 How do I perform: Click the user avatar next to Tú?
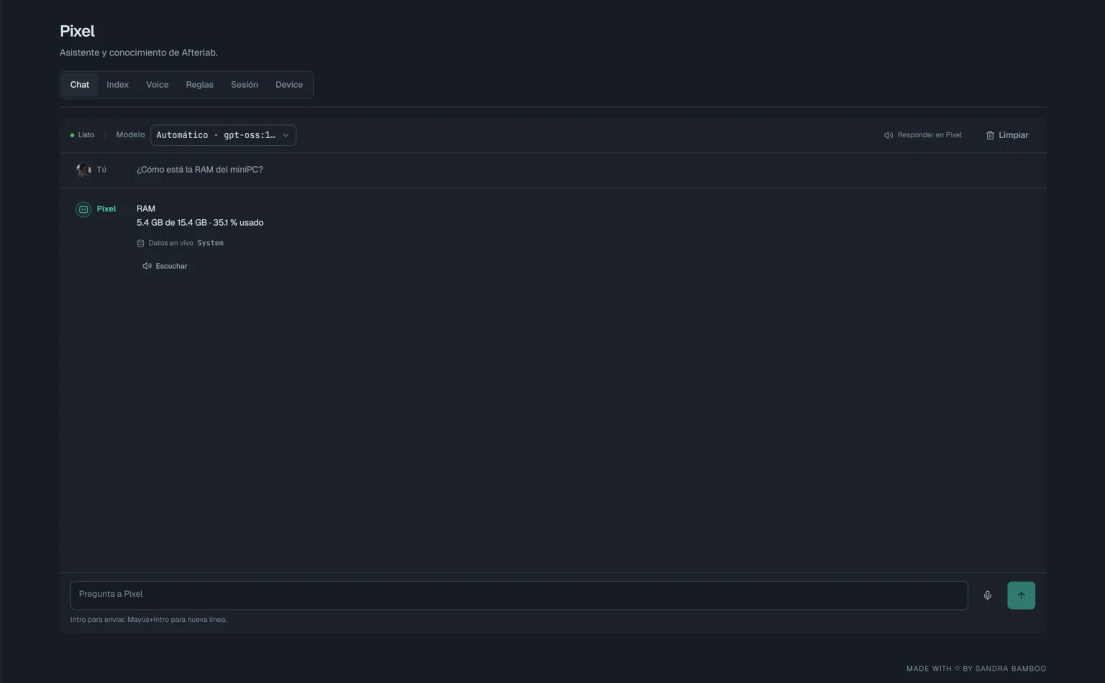click(x=83, y=170)
